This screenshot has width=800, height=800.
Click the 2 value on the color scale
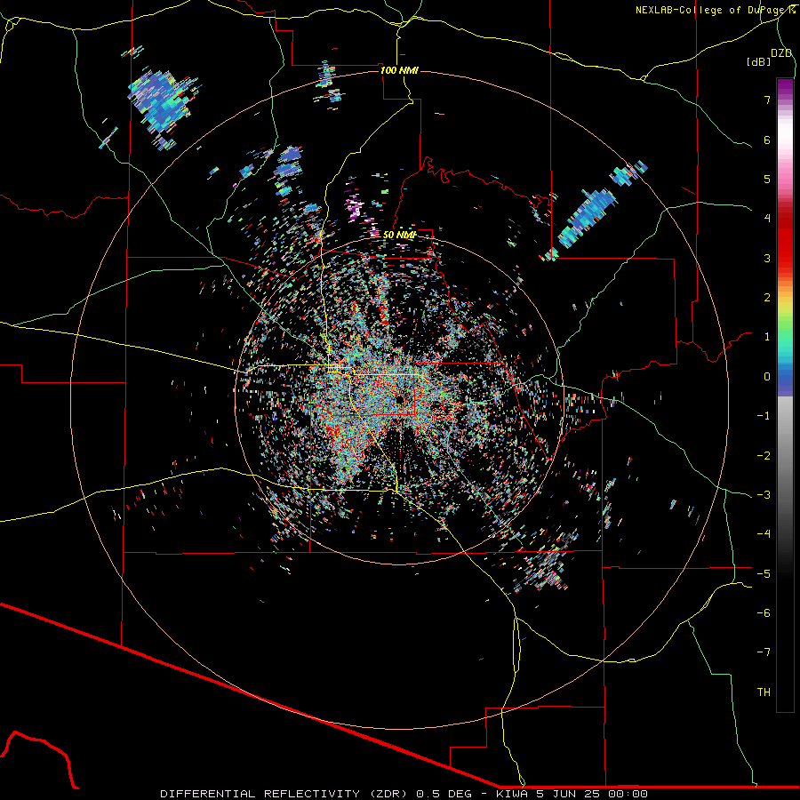click(x=767, y=298)
